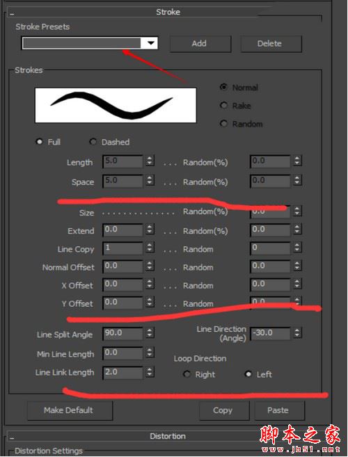Click the Space value field
Image resolution: width=348 pixels, height=457 pixels.
tap(122, 181)
